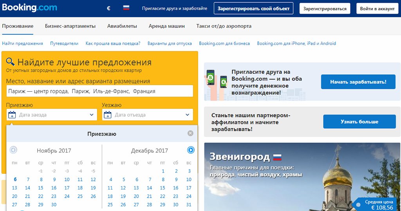Click the check-in calendar icon
This screenshot has width=401, height=211.
(x=12, y=115)
